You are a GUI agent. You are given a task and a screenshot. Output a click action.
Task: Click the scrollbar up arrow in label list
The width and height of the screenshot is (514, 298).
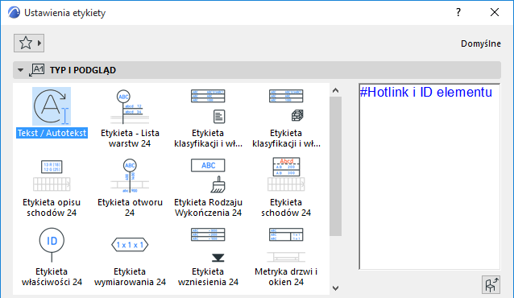[x=335, y=90]
